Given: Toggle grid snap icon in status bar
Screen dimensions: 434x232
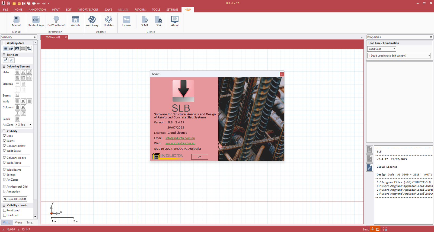Looking at the screenshot, I should (x=372, y=229).
